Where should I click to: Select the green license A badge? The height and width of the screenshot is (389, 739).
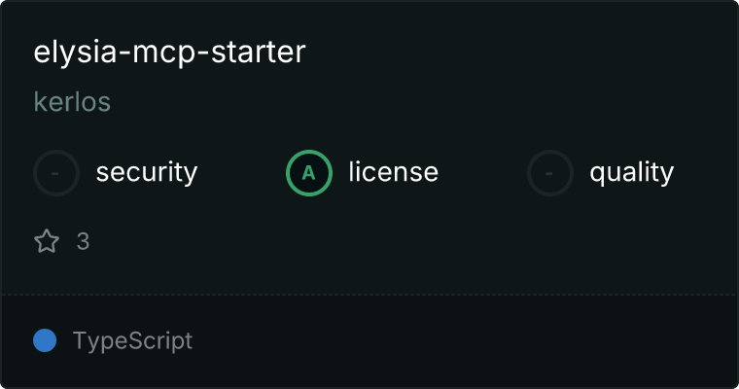tap(308, 173)
